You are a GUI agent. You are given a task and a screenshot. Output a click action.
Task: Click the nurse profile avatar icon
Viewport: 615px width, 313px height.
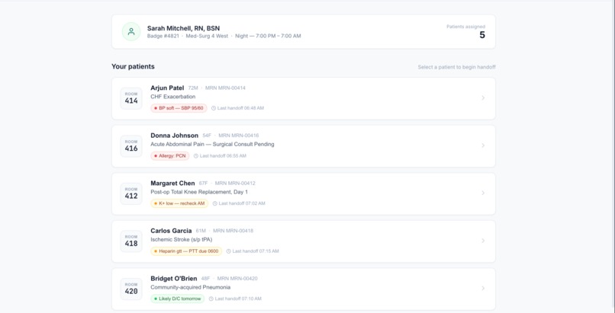[131, 31]
